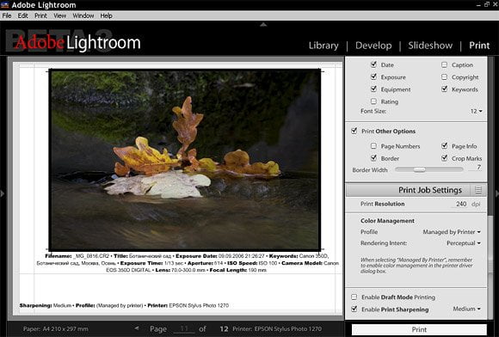Enable the Page Numbers checkbox
499x337 pixels.
tap(373, 146)
